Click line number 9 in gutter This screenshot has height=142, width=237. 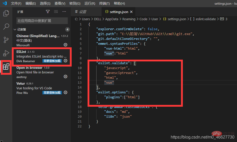81,63
